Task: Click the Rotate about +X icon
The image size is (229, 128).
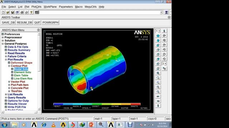Action: tap(164, 36)
